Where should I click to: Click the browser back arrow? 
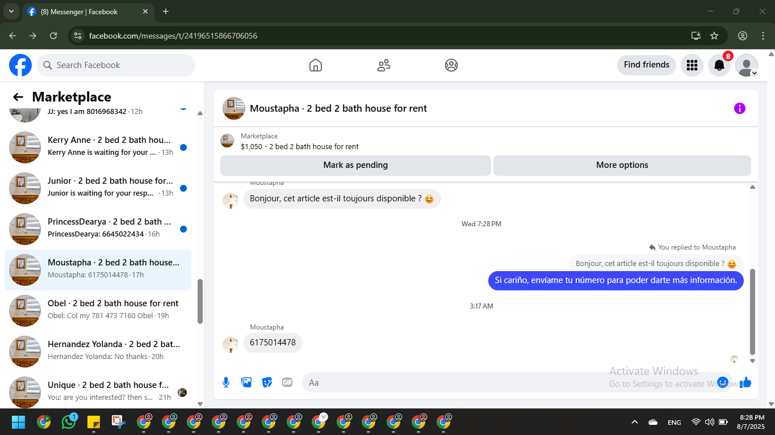coord(12,36)
